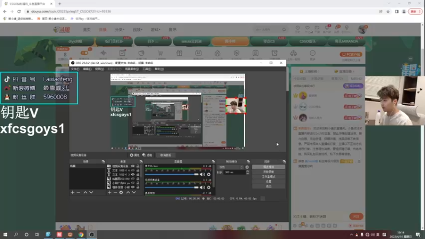Open OBS 视图 menu

pyautogui.click(x=99, y=69)
